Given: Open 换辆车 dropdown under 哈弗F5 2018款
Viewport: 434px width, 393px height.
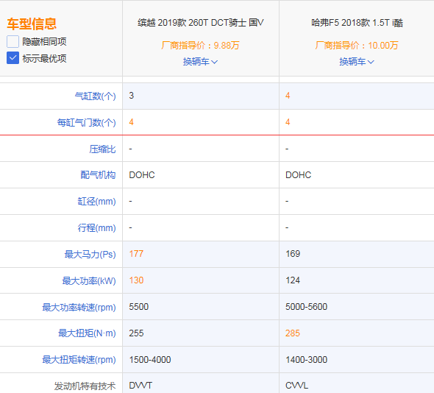Looking at the screenshot, I should coord(357,62).
